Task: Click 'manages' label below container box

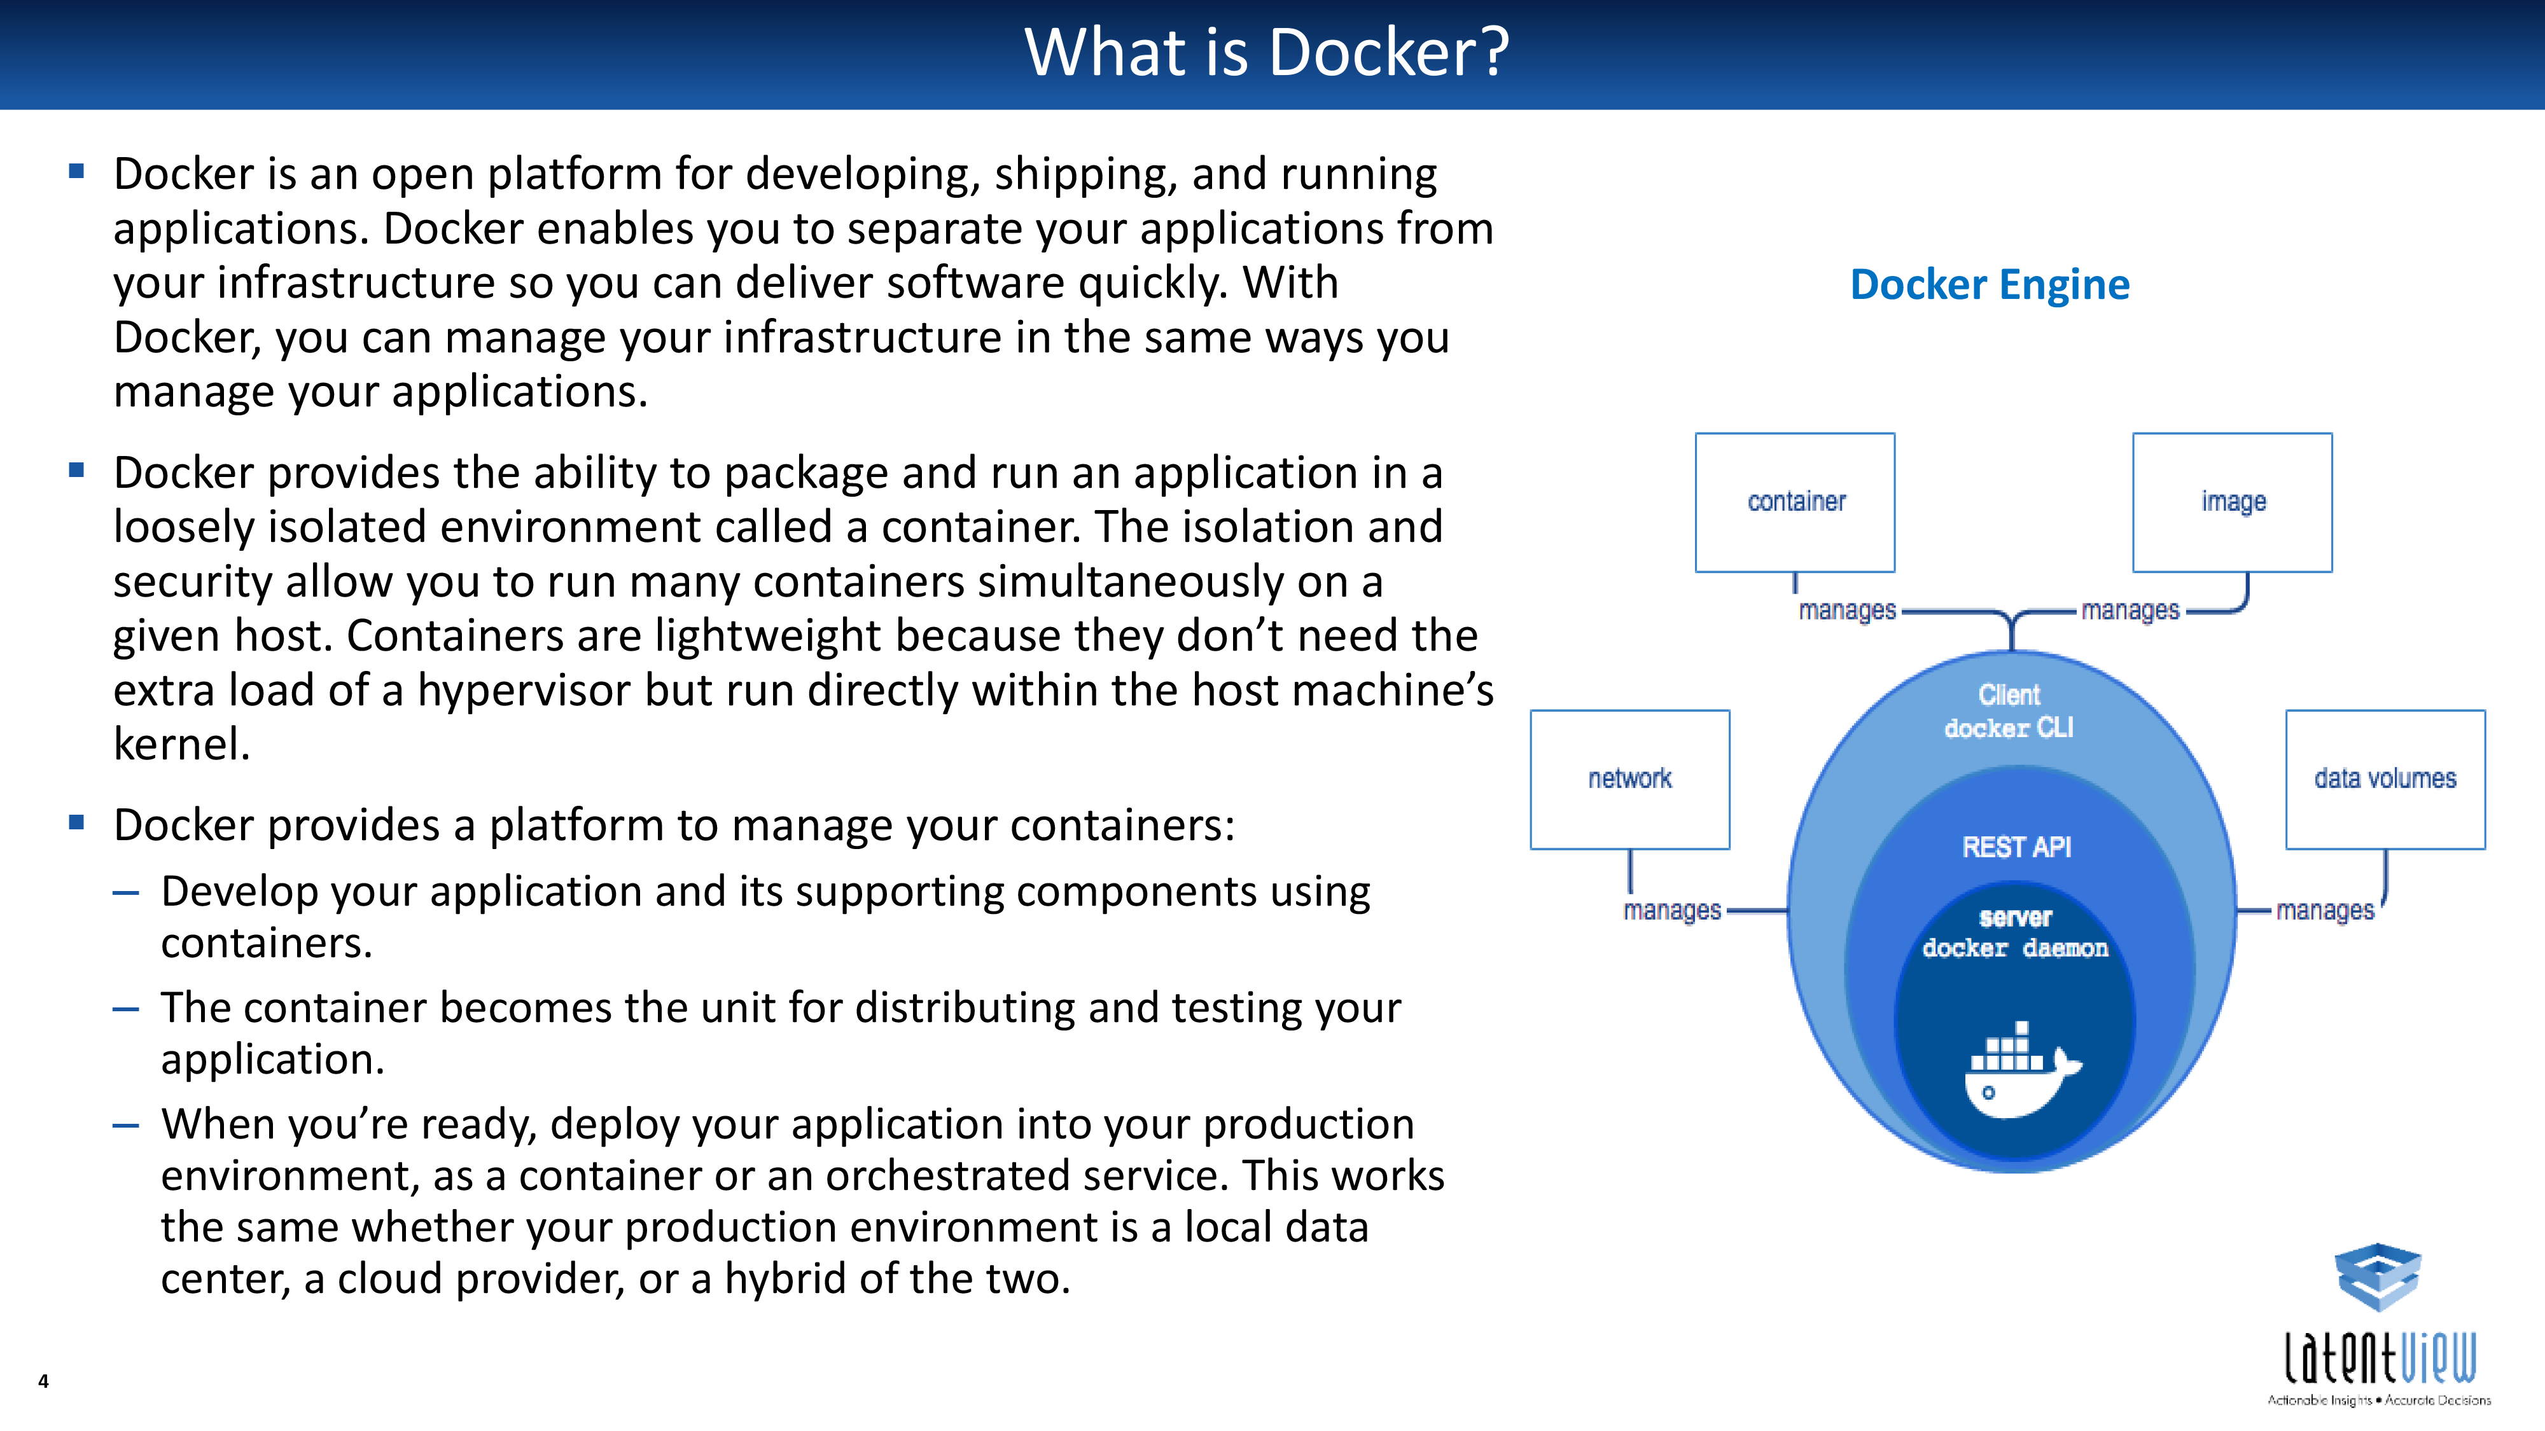Action: [1848, 611]
